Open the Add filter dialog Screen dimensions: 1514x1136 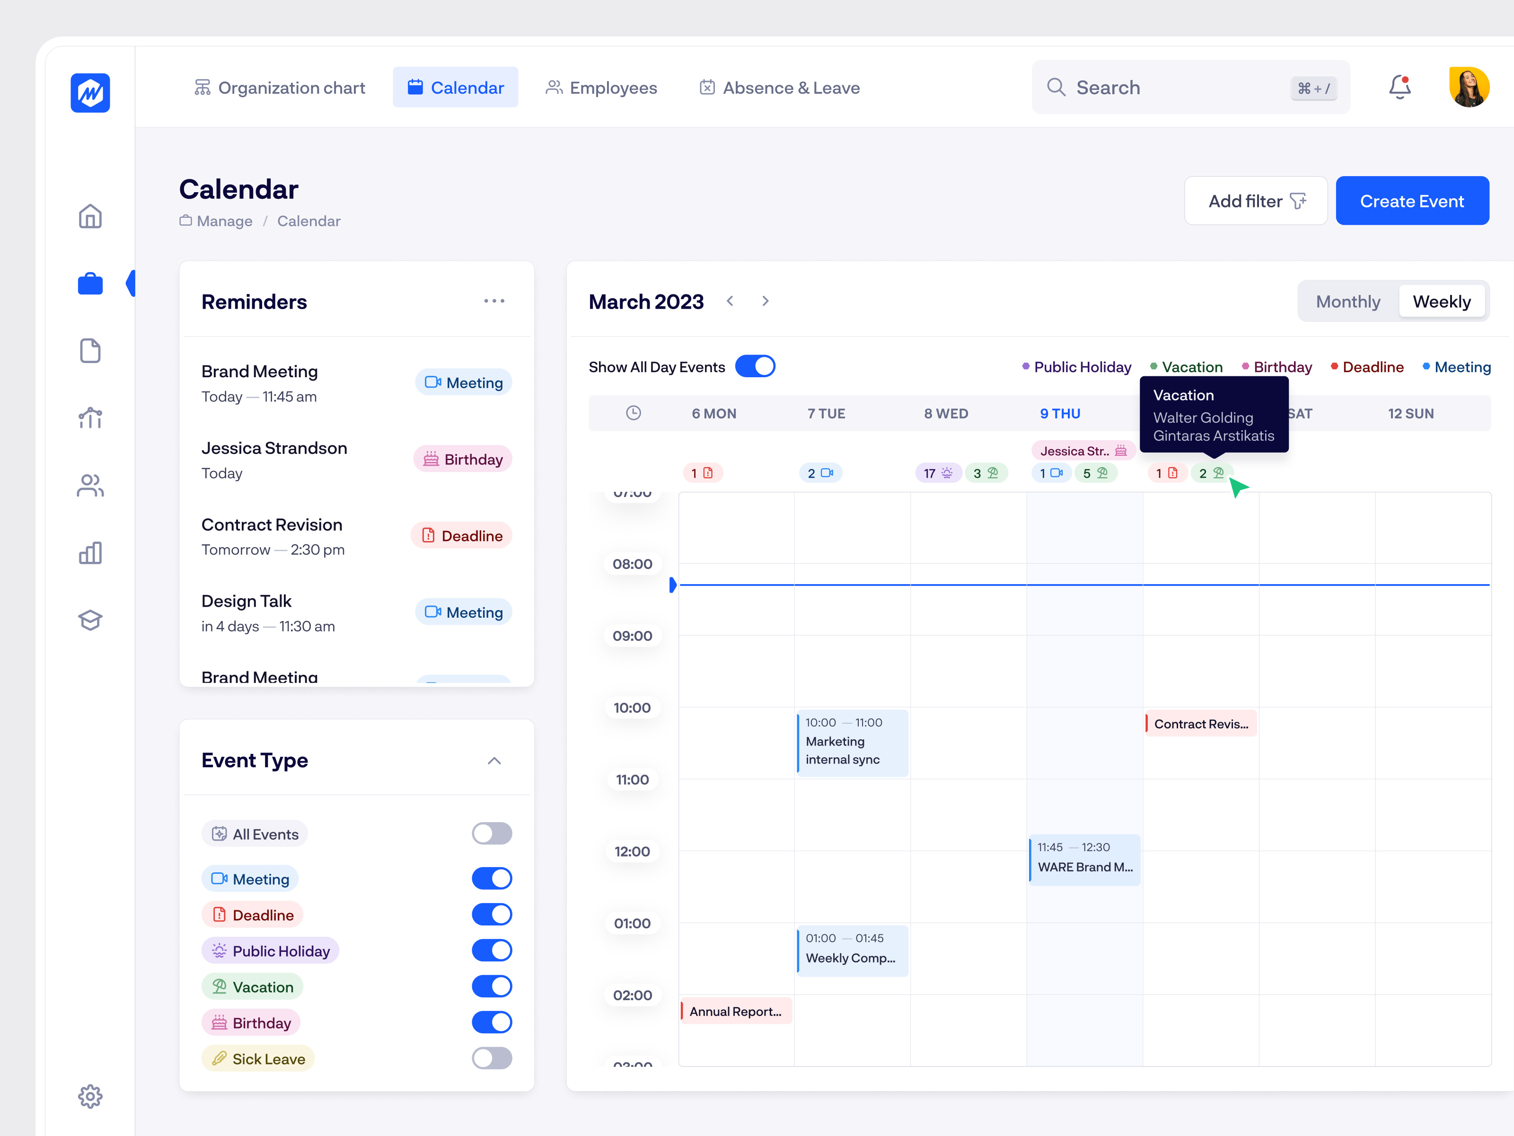pyautogui.click(x=1256, y=201)
